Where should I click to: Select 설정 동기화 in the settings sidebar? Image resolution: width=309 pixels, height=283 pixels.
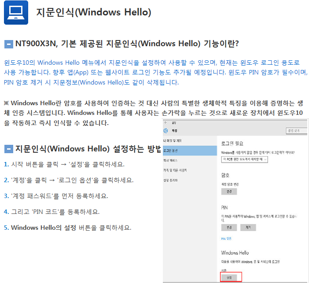(190, 180)
